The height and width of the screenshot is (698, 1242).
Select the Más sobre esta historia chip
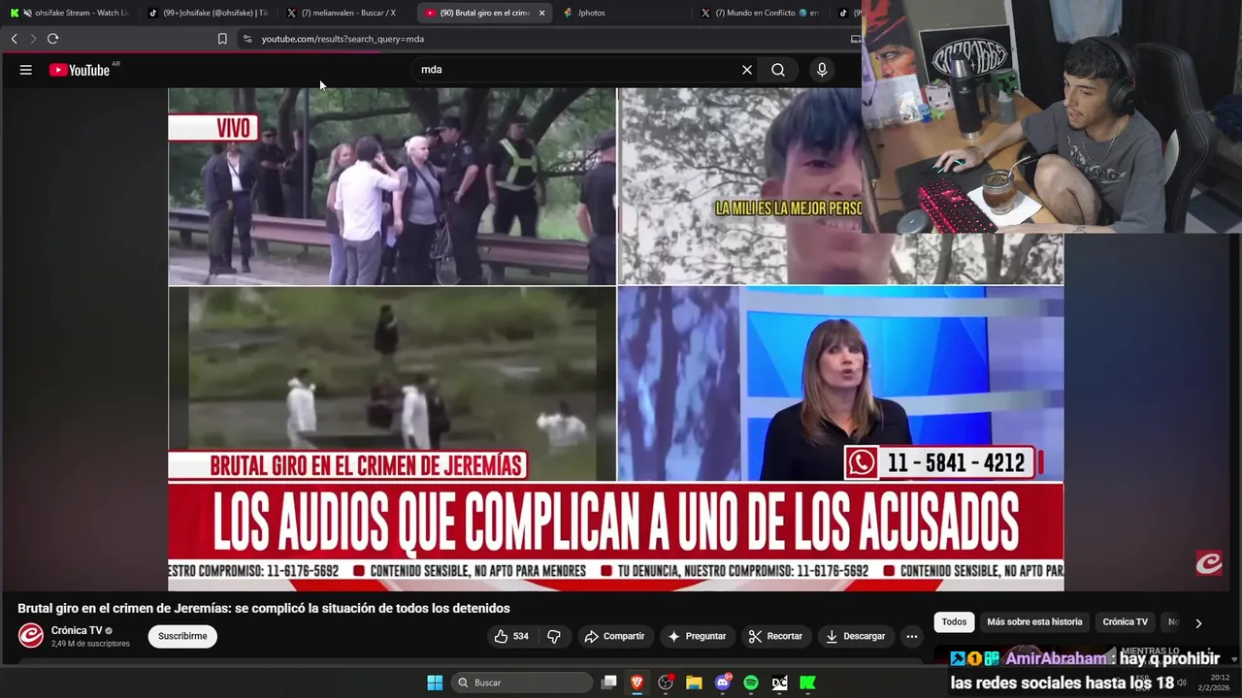pyautogui.click(x=1034, y=622)
